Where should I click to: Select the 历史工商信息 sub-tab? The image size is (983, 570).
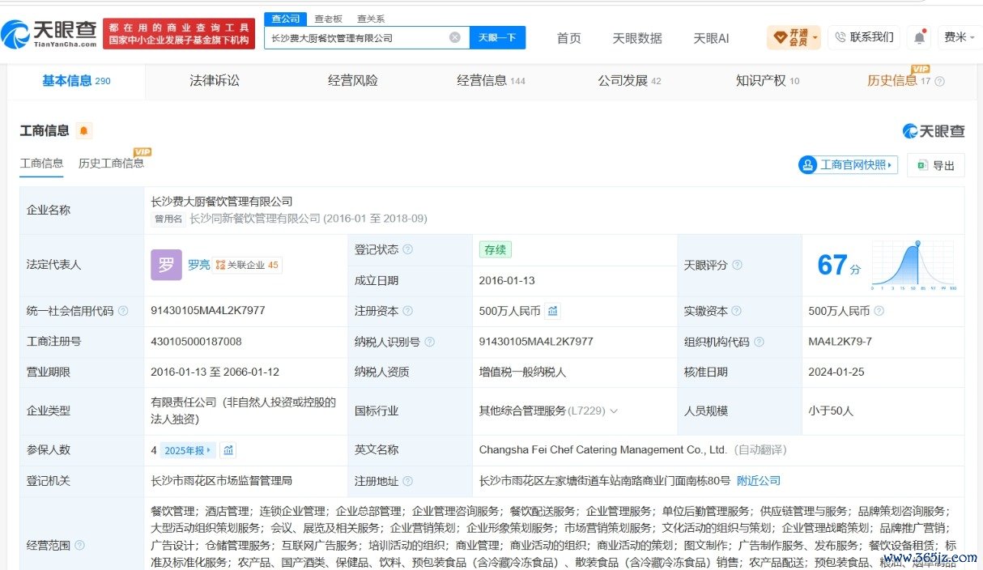coord(111,163)
